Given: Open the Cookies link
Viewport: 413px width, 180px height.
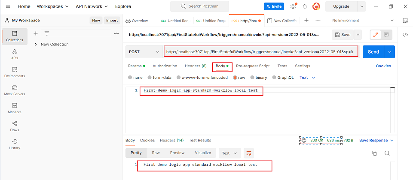Looking at the screenshot, I should click(x=383, y=66).
